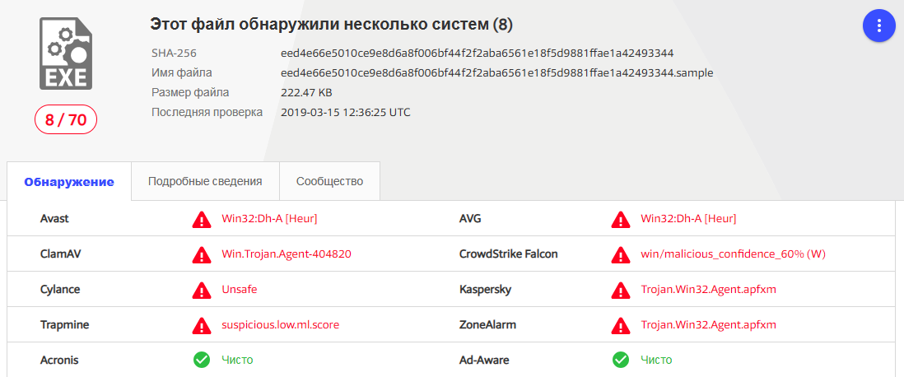Click the red warning icon next to Avast
Screen dimensions: 904x377
point(202,219)
